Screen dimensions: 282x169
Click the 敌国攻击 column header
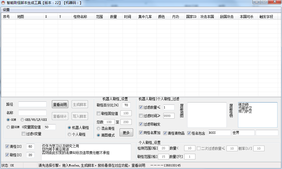(x=228, y=17)
